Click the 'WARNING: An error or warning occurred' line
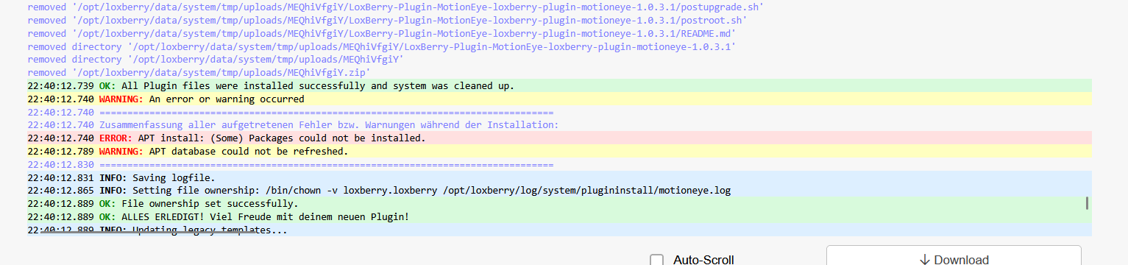The image size is (1128, 265). [559, 99]
